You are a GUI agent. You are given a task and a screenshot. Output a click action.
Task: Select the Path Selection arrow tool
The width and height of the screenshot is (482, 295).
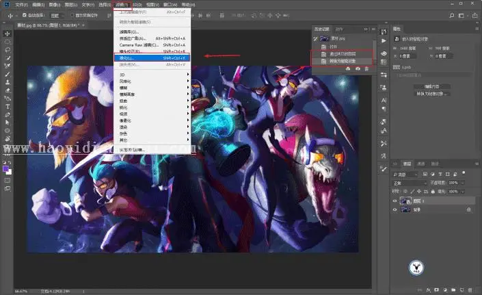(8, 123)
